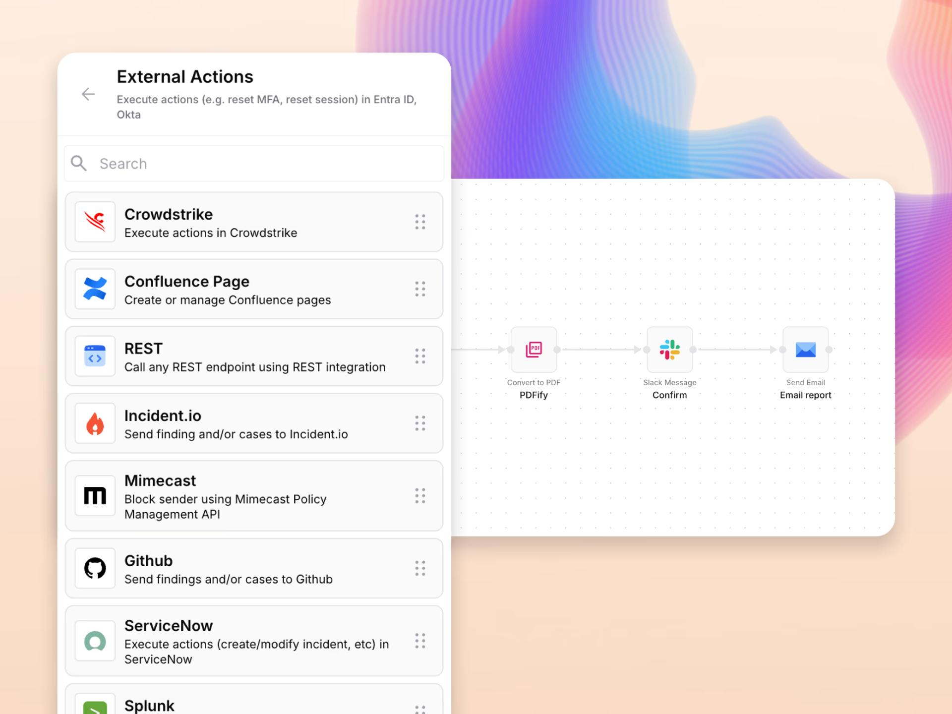The height and width of the screenshot is (714, 952).
Task: Click the Search input field
Action: point(254,164)
